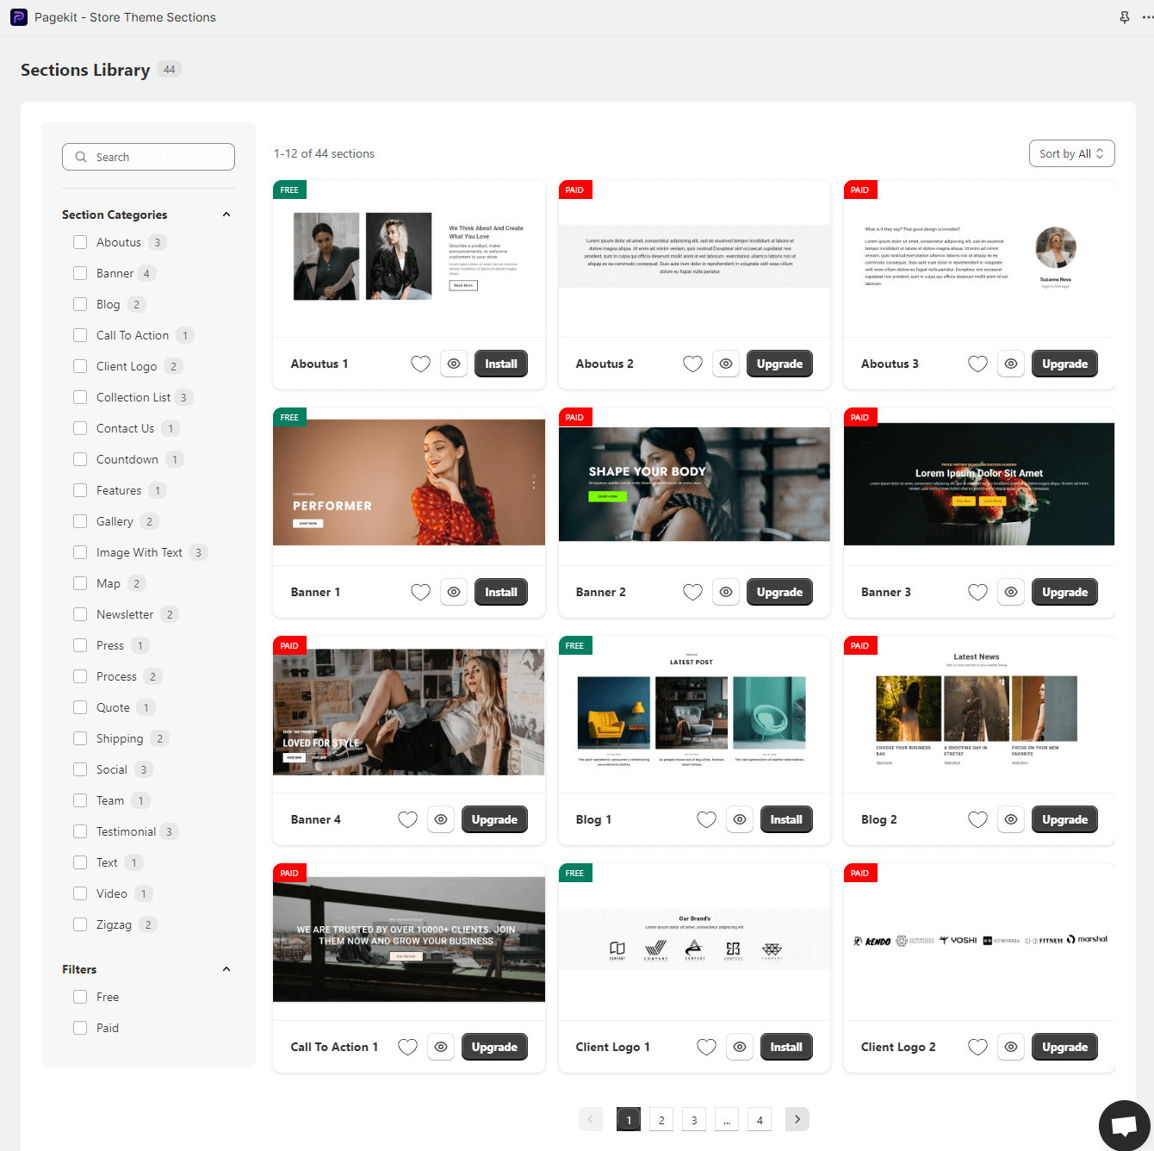
Task: Collapse the Filters section
Action: click(226, 969)
